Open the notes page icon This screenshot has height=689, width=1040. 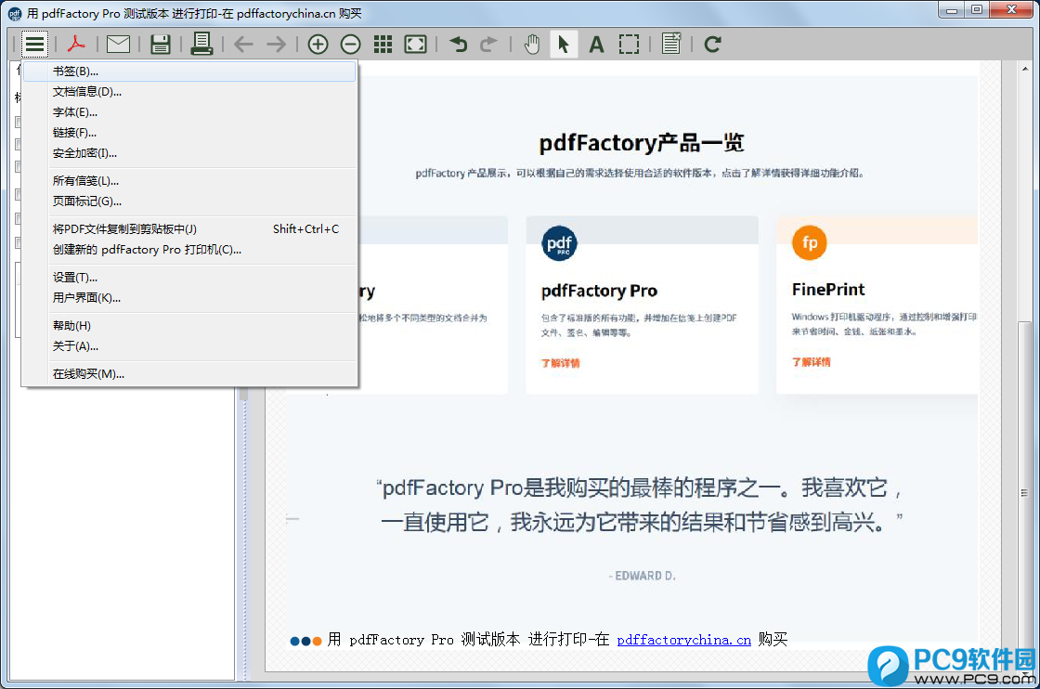671,44
